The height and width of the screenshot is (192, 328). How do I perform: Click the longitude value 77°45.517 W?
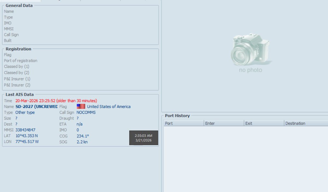[x=27, y=142]
